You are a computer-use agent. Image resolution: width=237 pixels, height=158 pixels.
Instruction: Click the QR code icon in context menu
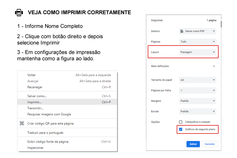click(22, 123)
